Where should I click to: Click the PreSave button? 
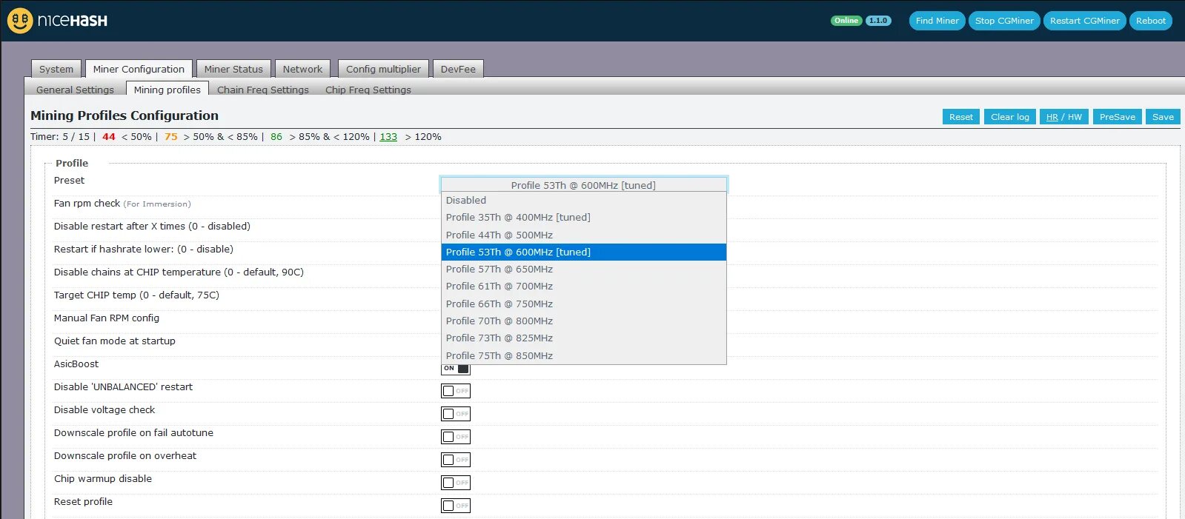pyautogui.click(x=1118, y=117)
